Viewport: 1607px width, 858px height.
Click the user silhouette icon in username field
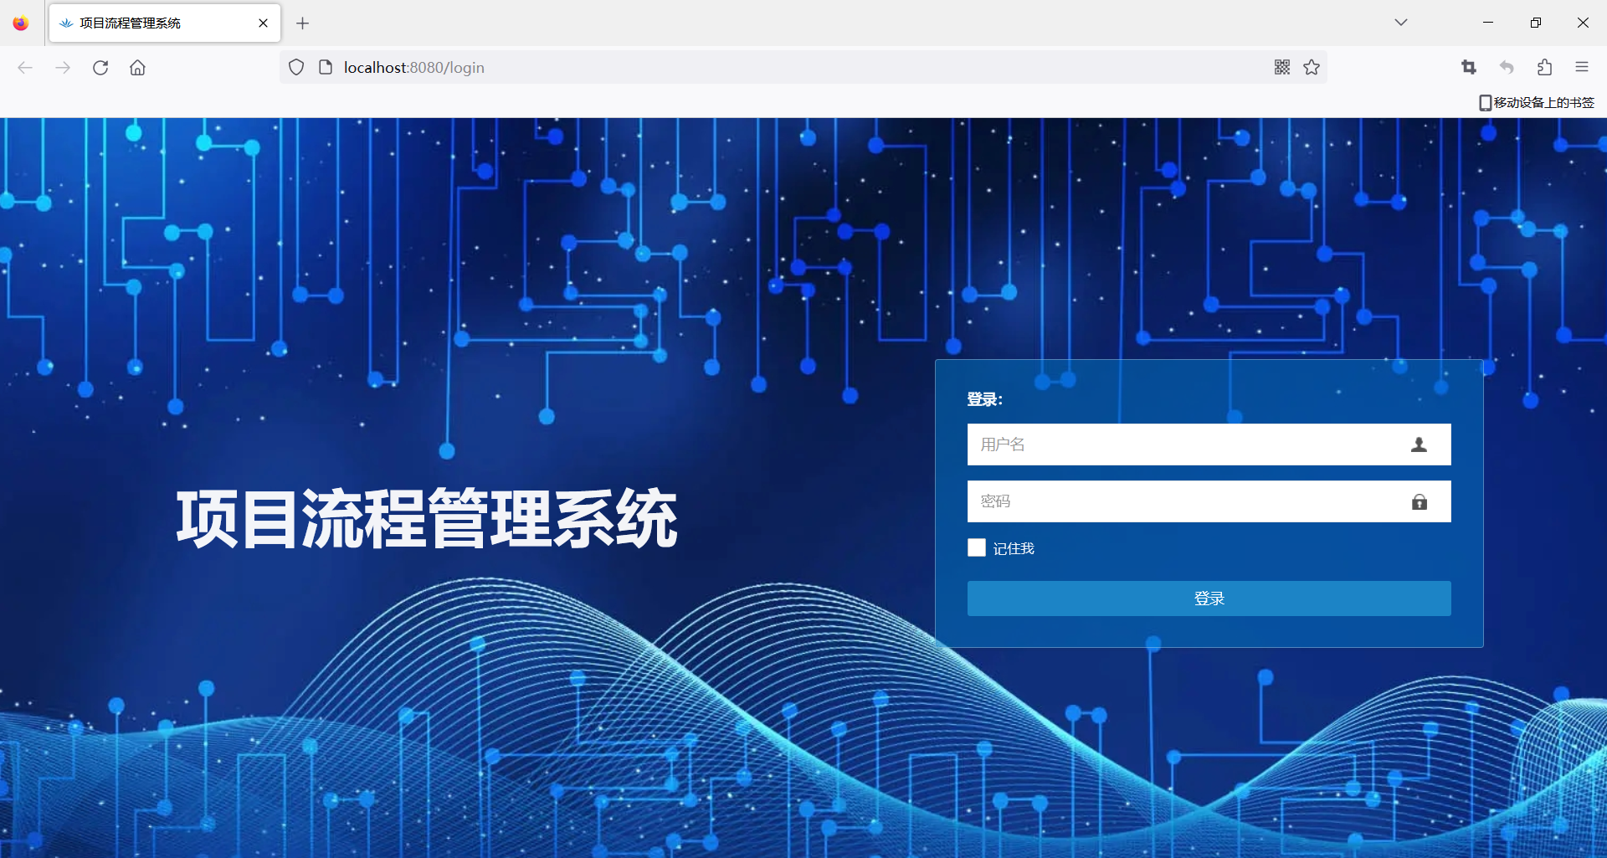click(x=1419, y=444)
